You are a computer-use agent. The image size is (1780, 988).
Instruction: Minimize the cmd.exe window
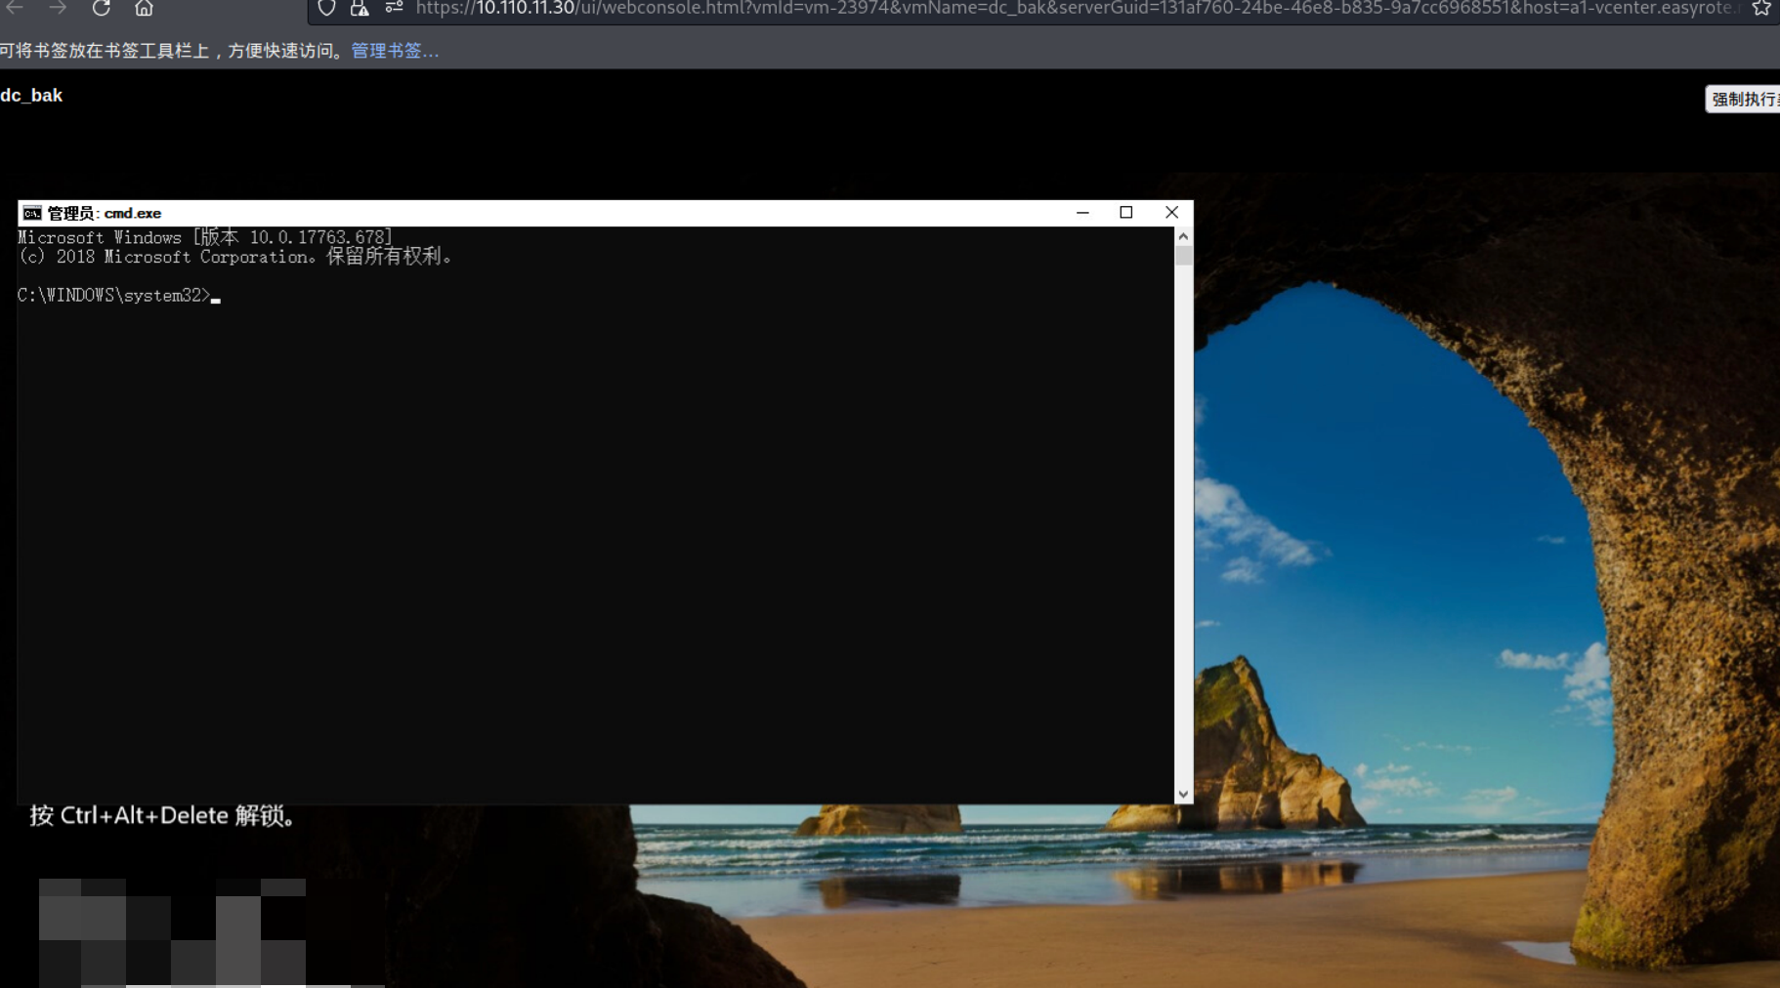(x=1082, y=212)
